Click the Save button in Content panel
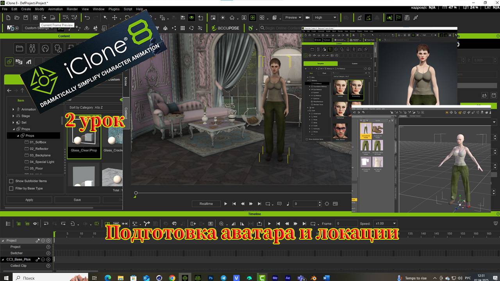 tap(77, 200)
